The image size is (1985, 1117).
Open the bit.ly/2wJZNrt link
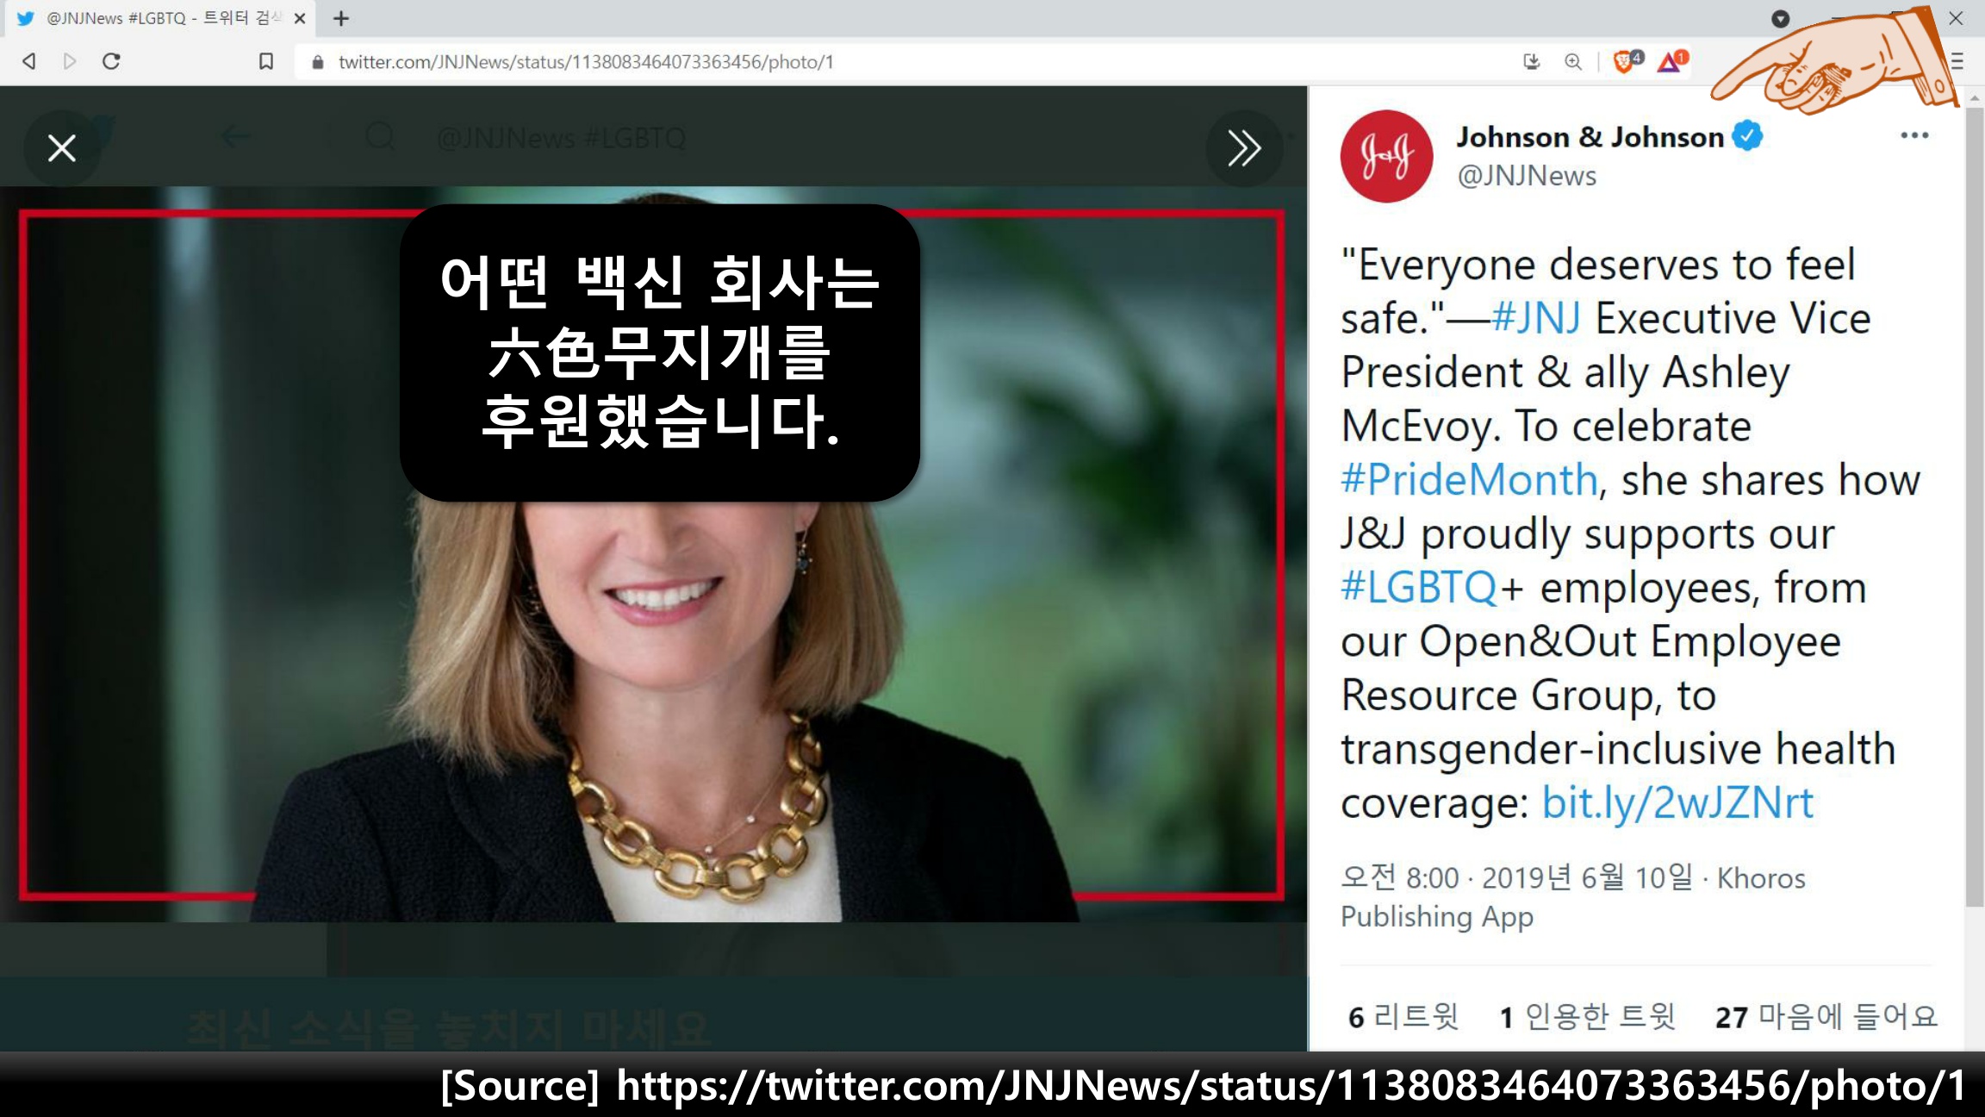[1677, 803]
